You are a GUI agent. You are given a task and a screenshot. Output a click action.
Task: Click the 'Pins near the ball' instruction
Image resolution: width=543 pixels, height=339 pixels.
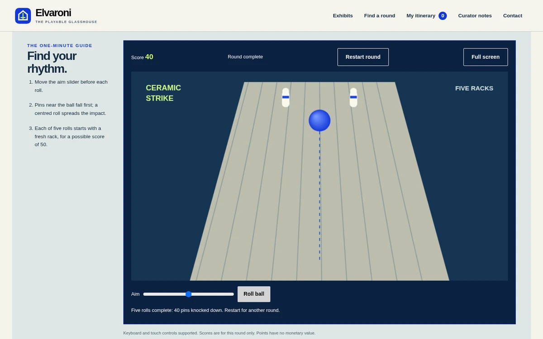click(x=71, y=109)
